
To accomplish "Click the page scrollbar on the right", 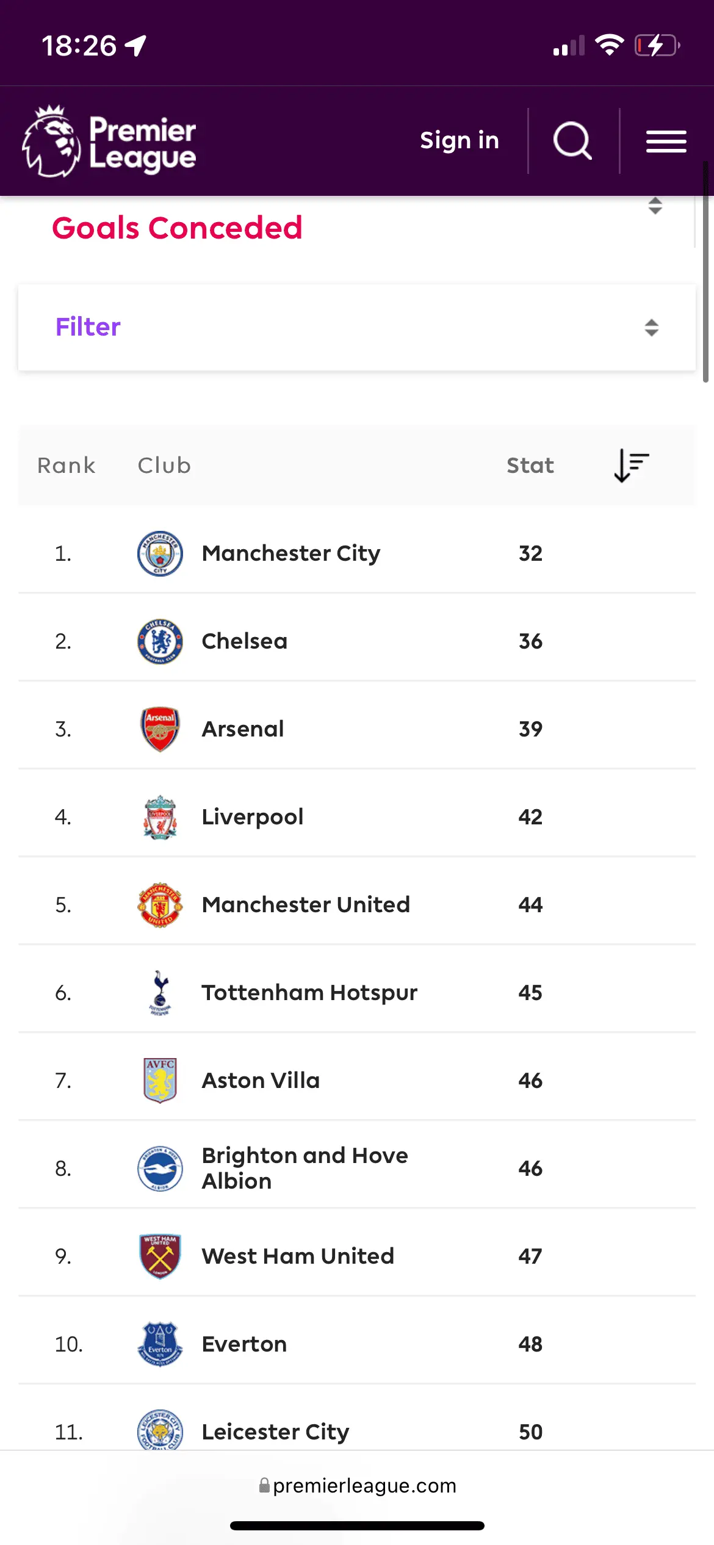I will point(705,275).
